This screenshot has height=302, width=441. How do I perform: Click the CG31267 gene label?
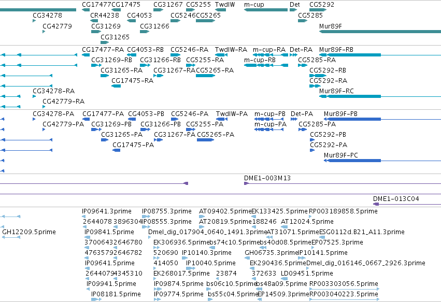pyautogui.click(x=168, y=5)
